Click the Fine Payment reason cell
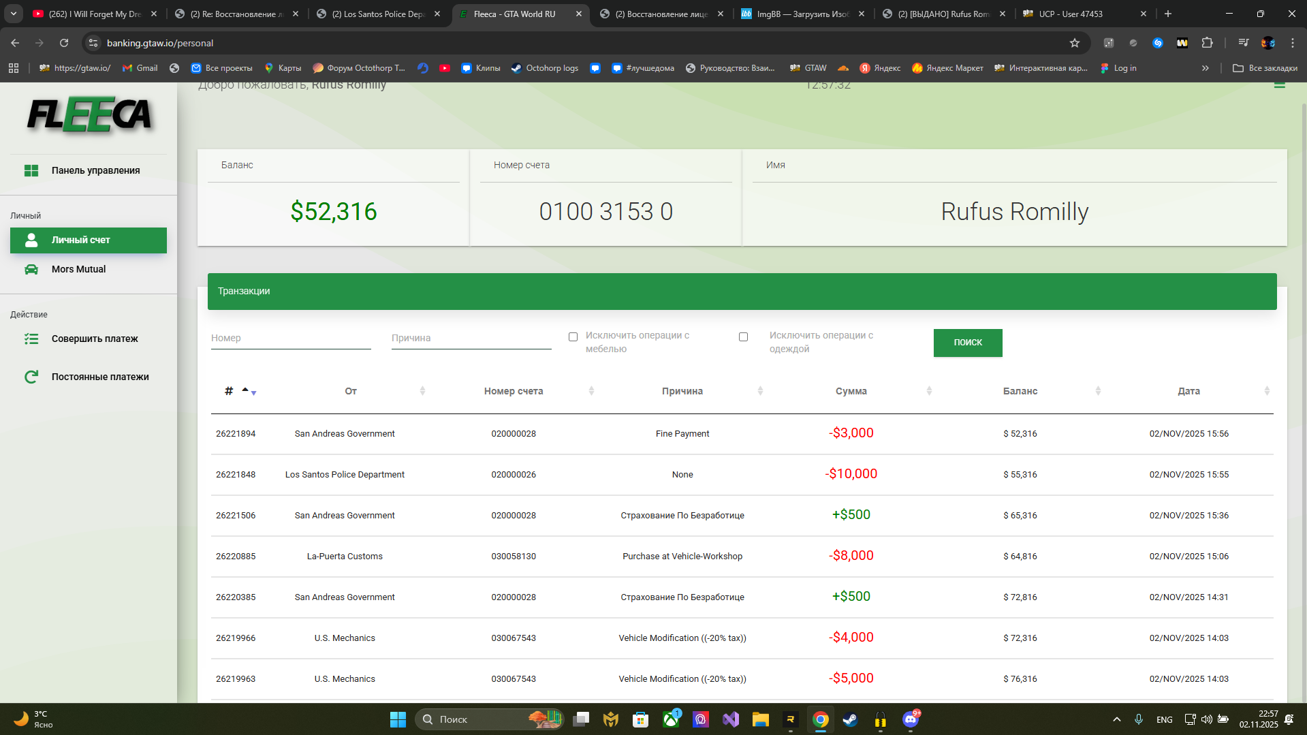 682,434
